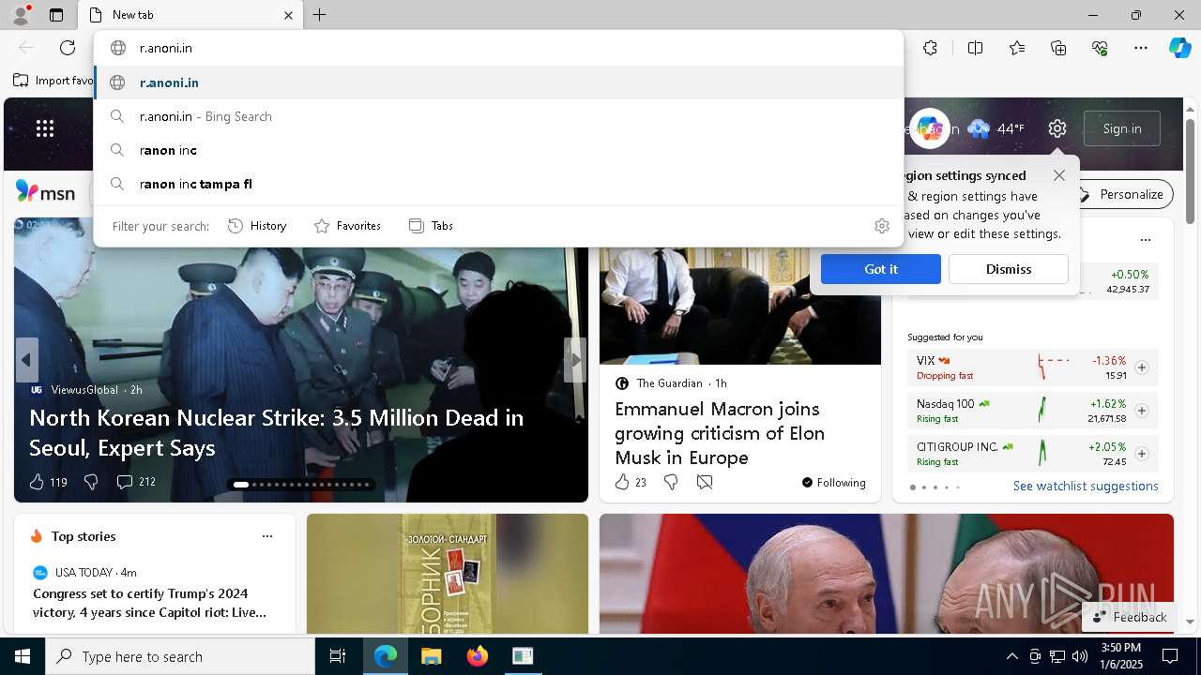Go to next carousel story
1201x675 pixels.
[x=575, y=360]
